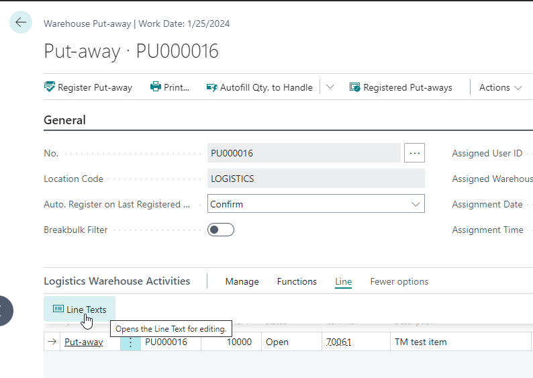Expand Auto. Register Confirm dropdown
533x378 pixels.
pyautogui.click(x=416, y=204)
